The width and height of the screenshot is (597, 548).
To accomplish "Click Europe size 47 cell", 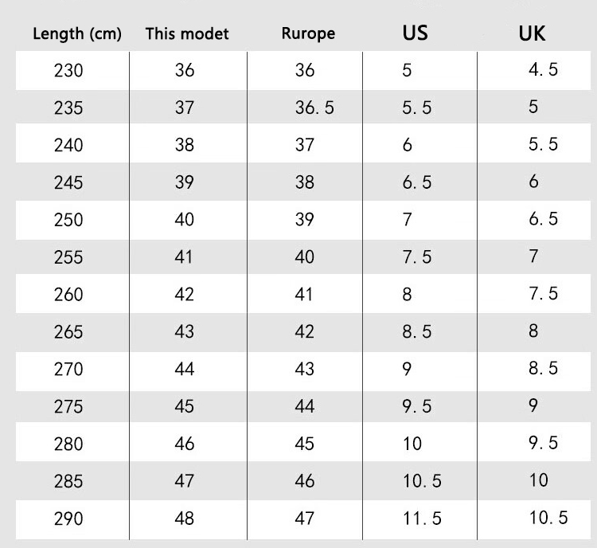I will [x=305, y=519].
